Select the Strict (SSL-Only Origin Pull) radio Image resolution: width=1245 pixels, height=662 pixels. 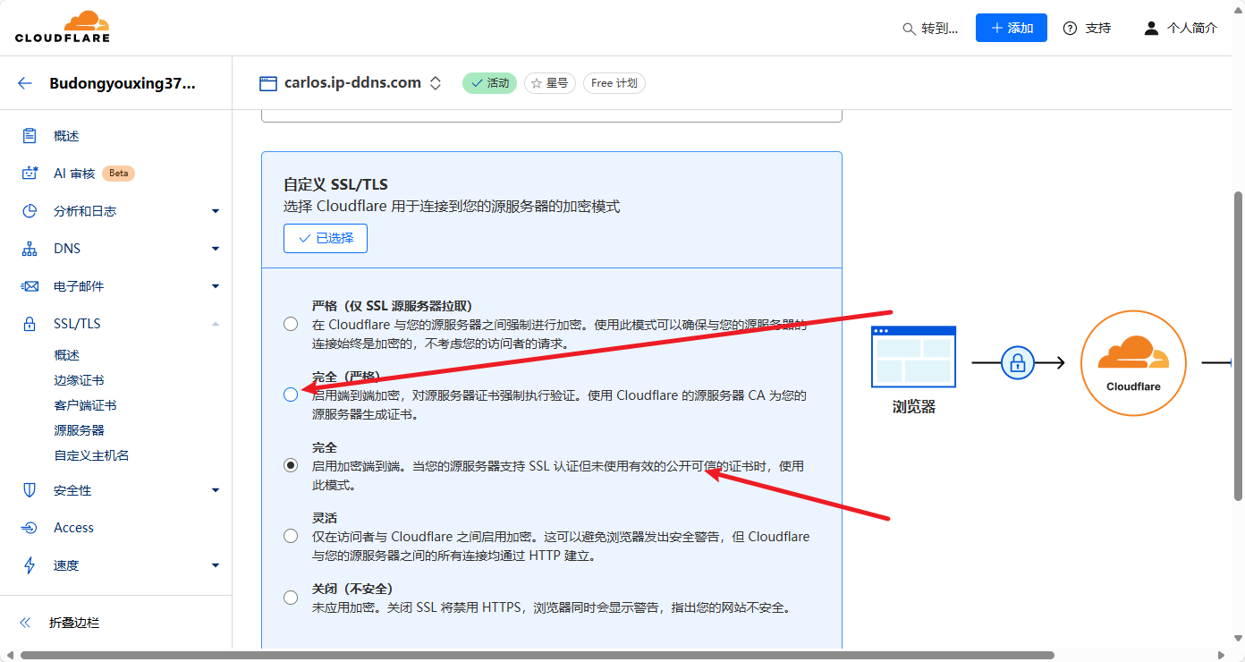tap(291, 324)
